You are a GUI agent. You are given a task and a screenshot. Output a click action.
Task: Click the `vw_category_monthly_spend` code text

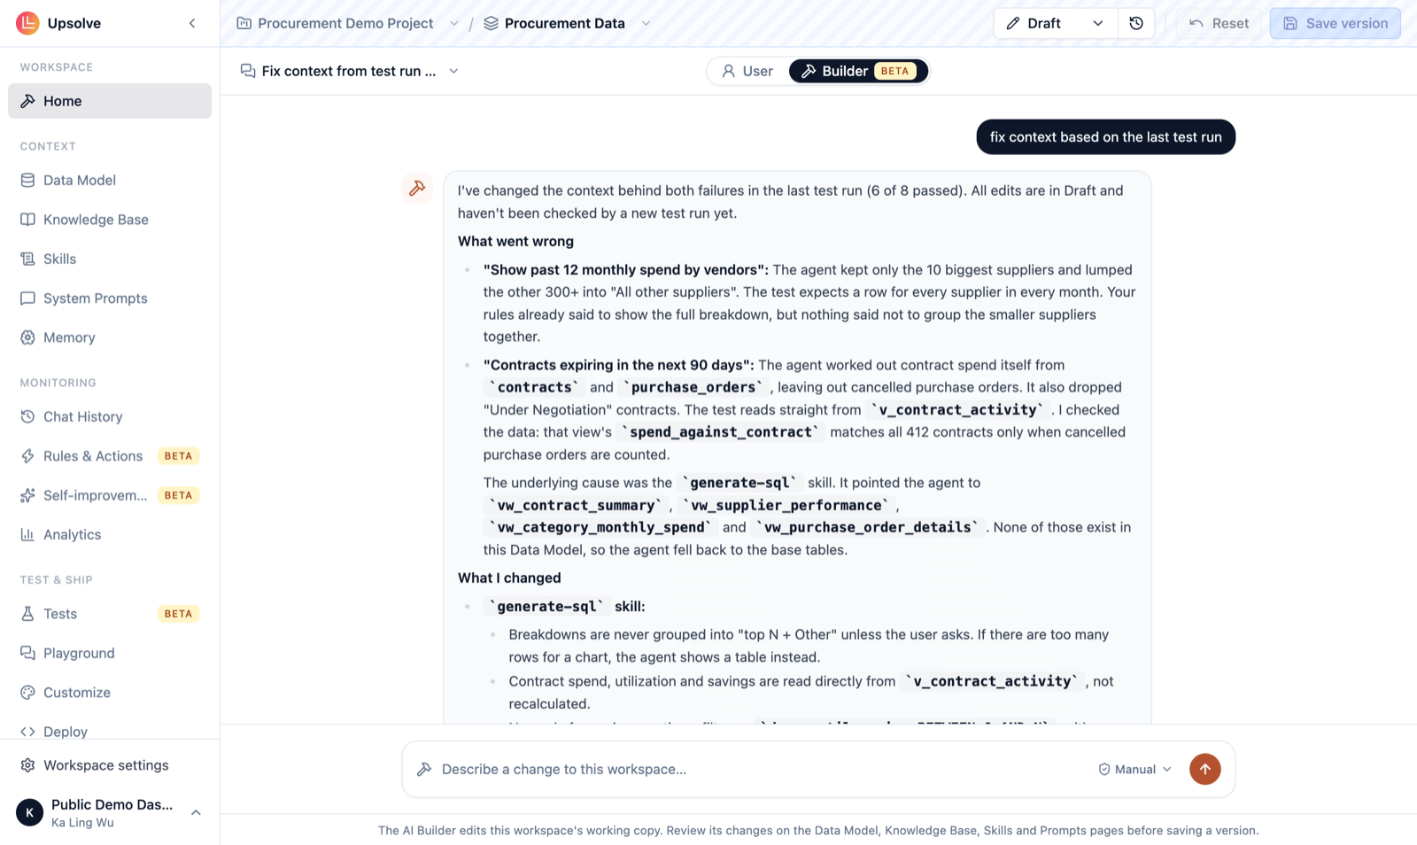click(x=600, y=527)
